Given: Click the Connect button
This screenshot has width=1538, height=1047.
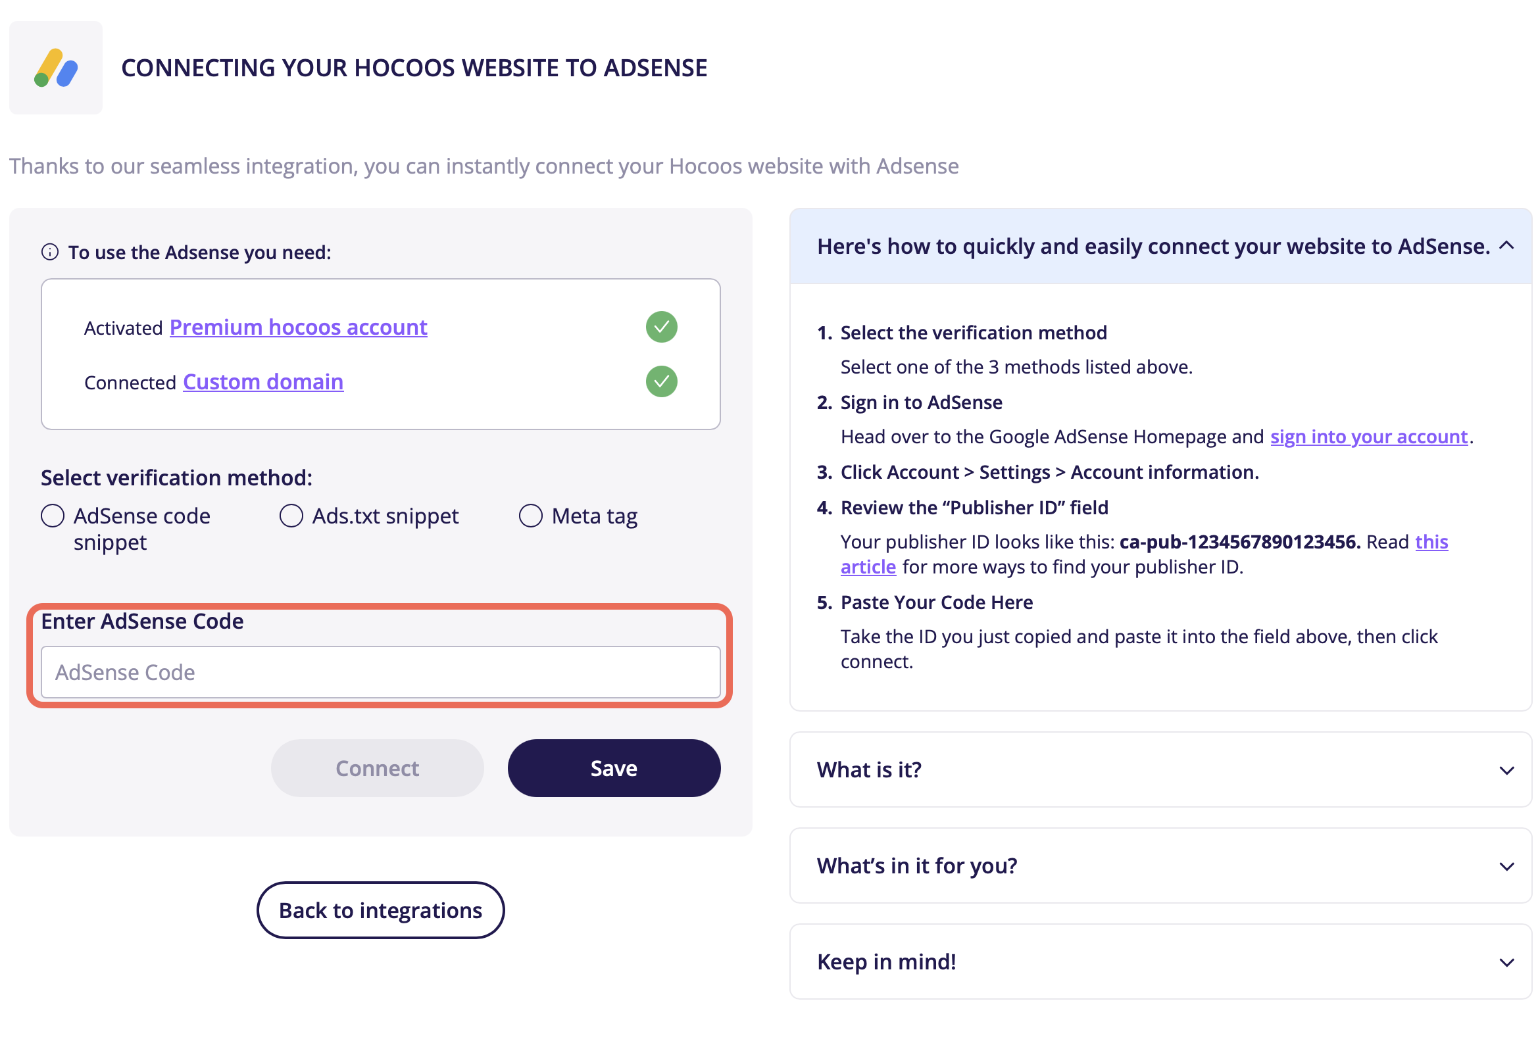Looking at the screenshot, I should coord(377,768).
